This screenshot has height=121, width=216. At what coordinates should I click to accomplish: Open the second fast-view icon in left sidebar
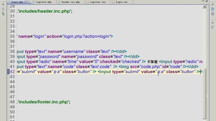click(3, 9)
